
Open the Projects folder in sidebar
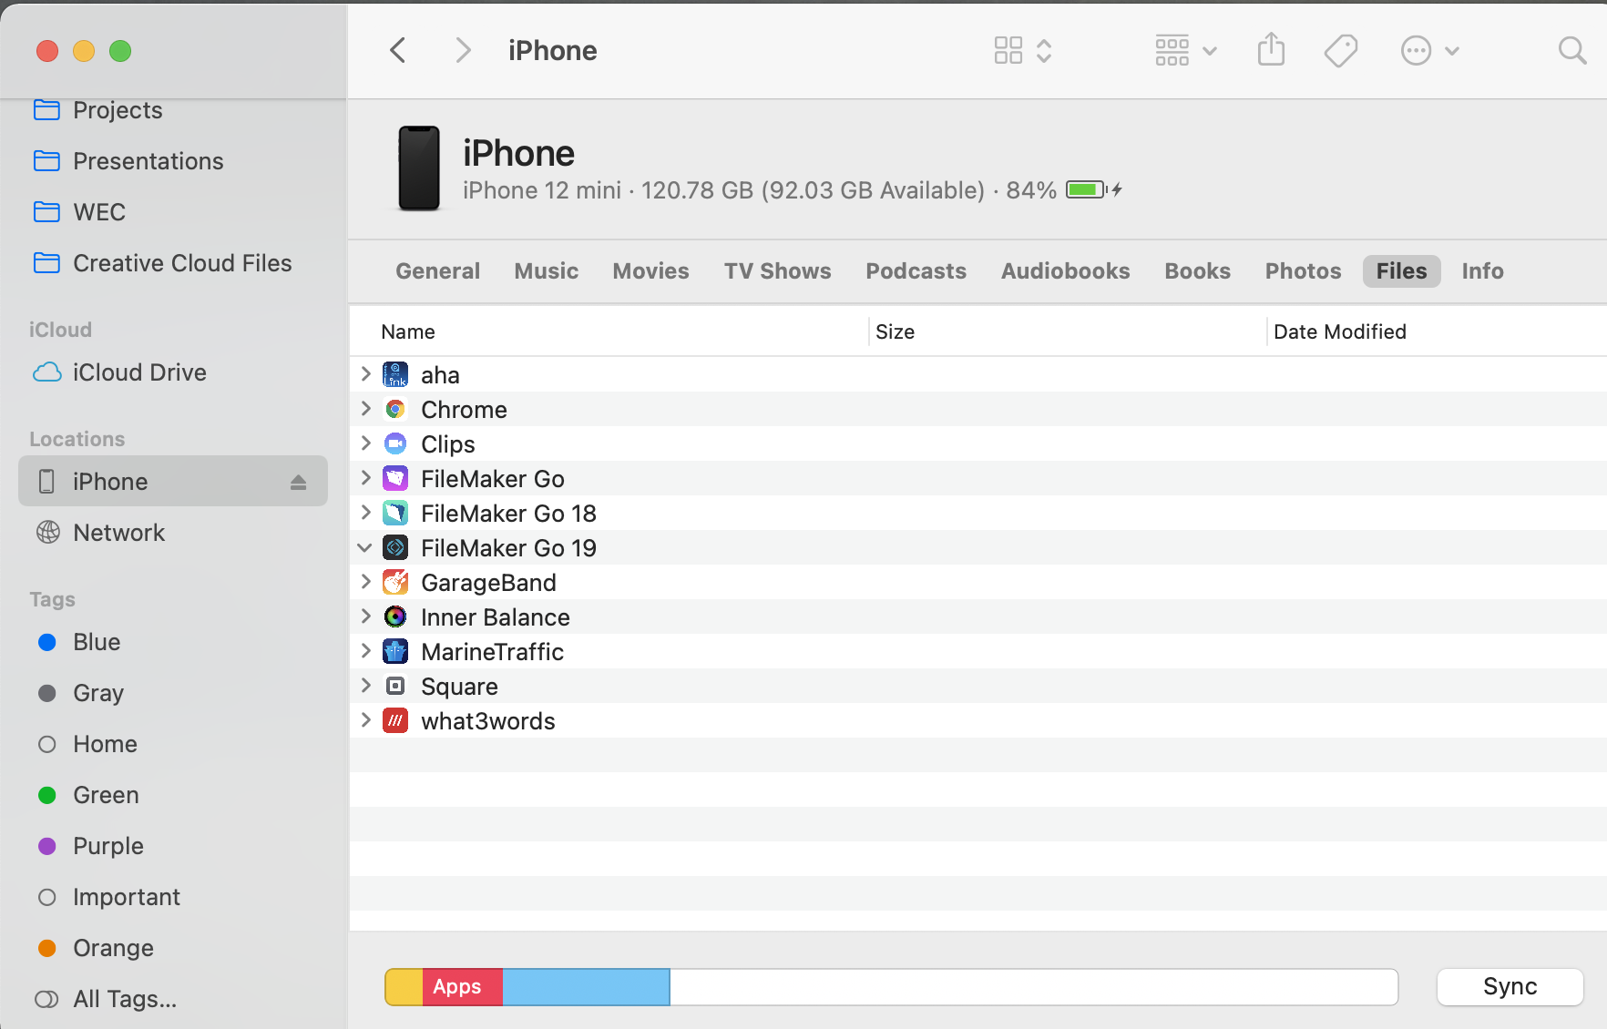pos(97,110)
